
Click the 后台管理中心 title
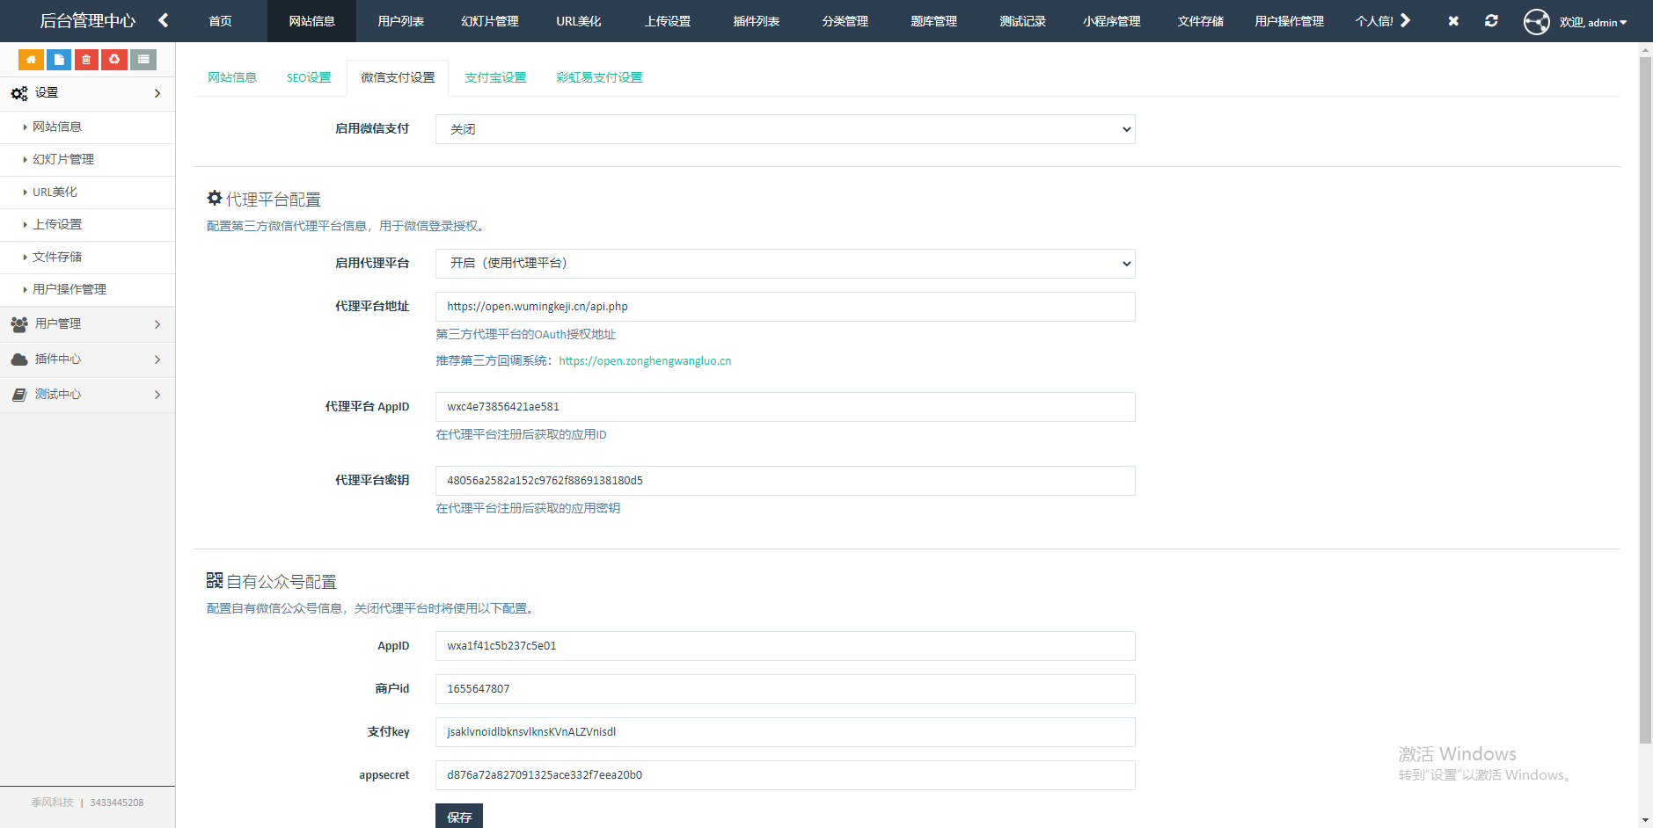tap(87, 20)
